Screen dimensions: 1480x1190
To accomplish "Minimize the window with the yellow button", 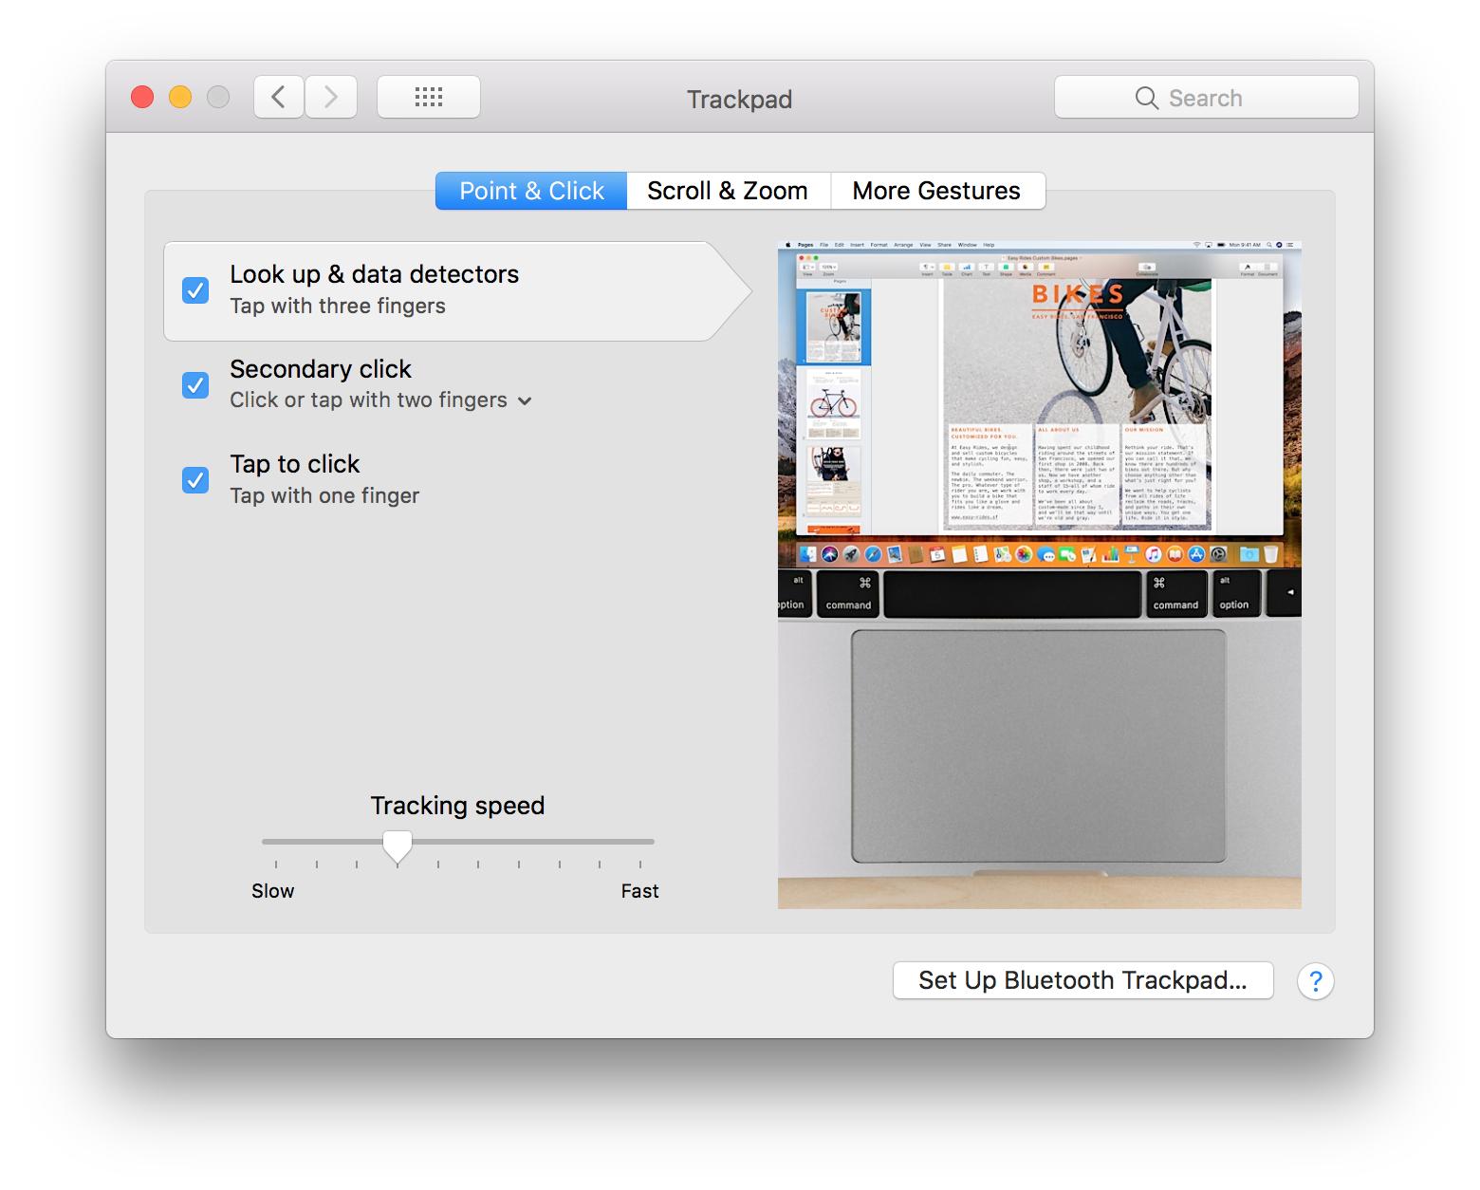I will [180, 97].
